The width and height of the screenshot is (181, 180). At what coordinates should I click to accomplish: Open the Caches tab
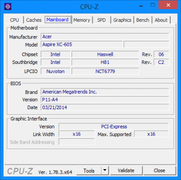[x=33, y=20]
